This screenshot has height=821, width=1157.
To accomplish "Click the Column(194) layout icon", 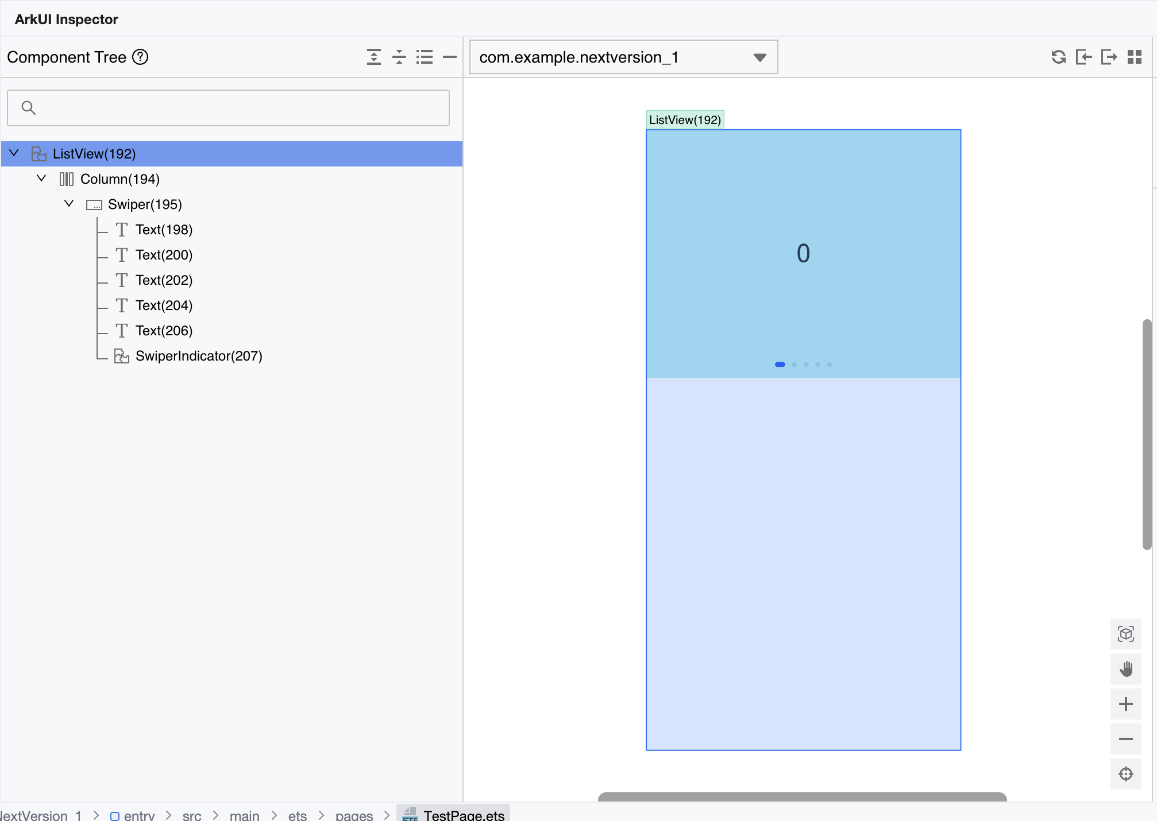I will tap(67, 179).
